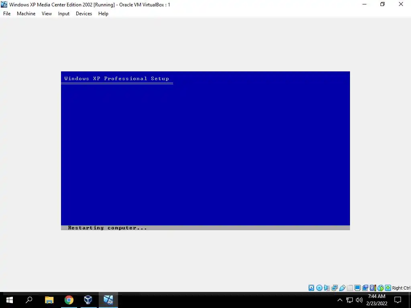Click the USB devices indicator icon

point(342,288)
